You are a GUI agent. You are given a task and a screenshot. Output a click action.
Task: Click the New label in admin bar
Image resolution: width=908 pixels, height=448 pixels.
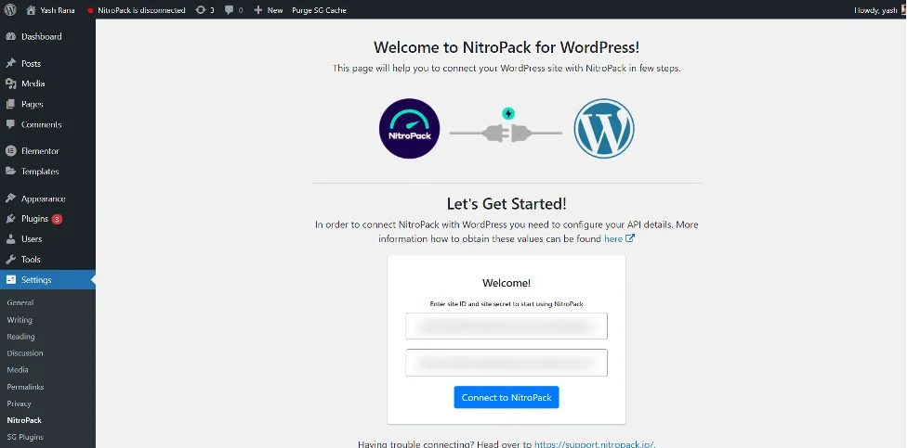(275, 10)
